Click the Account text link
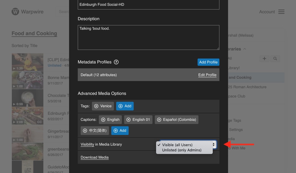This screenshot has height=173, width=296. [267, 12]
